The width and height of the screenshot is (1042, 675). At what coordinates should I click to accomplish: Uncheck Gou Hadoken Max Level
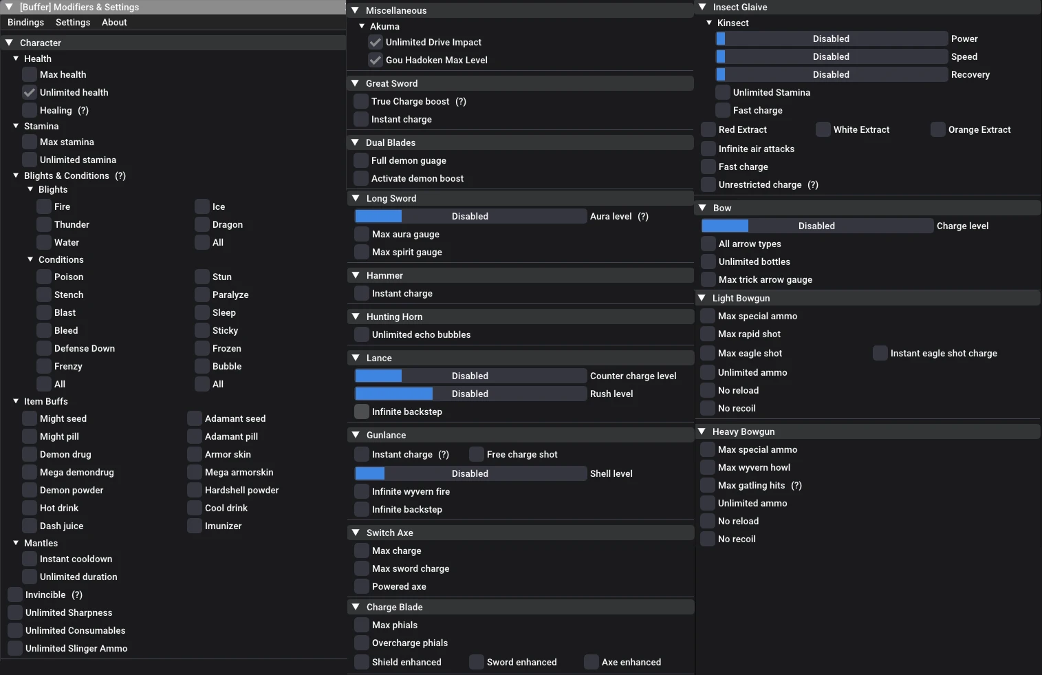tap(376, 60)
